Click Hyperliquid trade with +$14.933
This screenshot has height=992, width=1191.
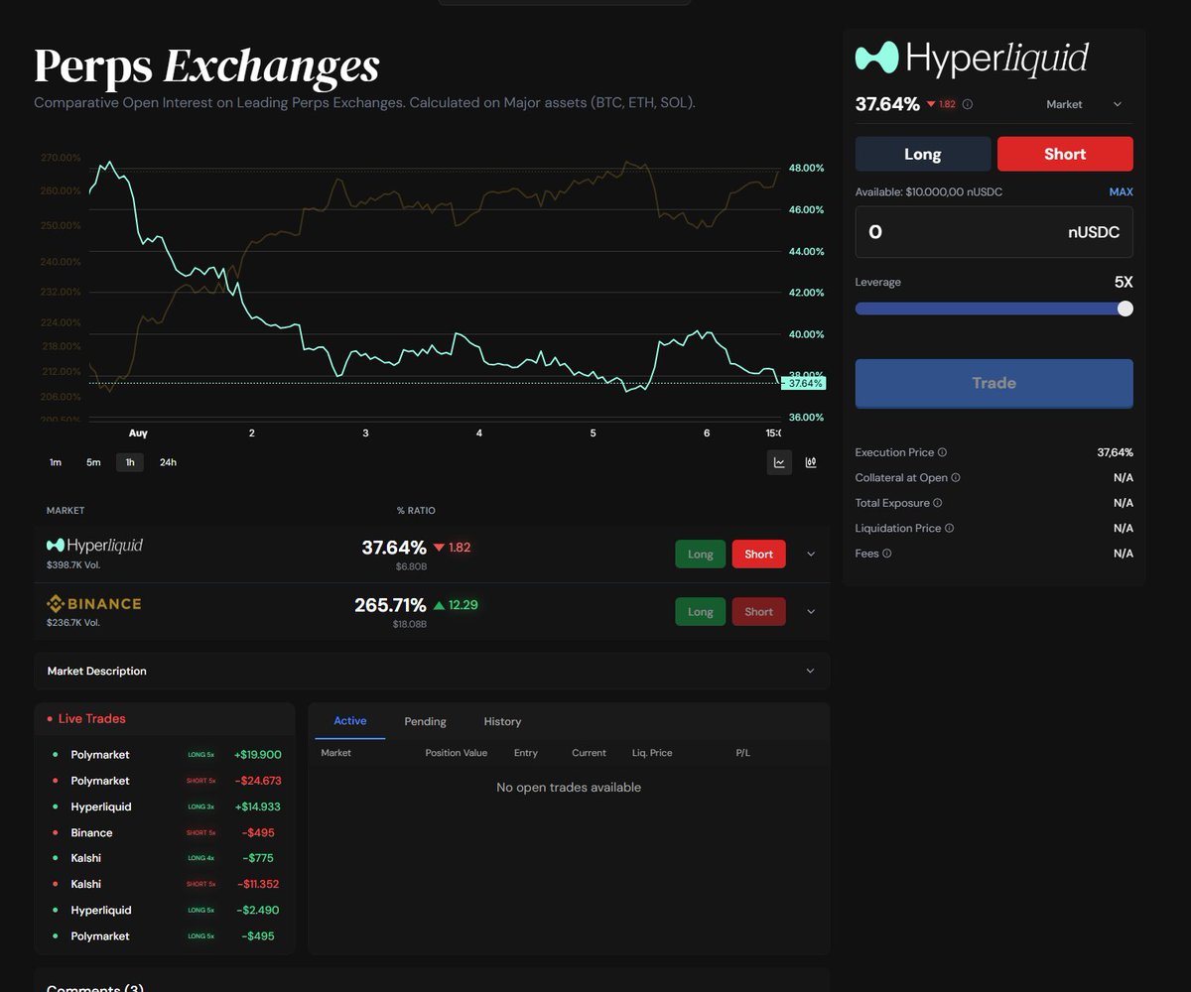[x=165, y=806]
